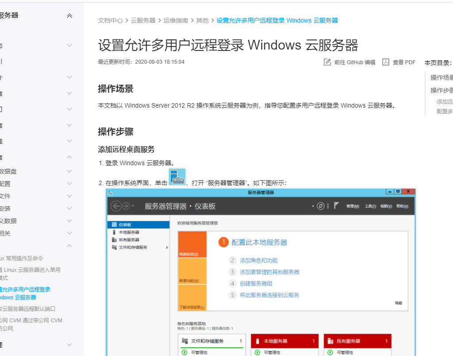Click the Server Manager icon in step 2

pyautogui.click(x=177, y=176)
